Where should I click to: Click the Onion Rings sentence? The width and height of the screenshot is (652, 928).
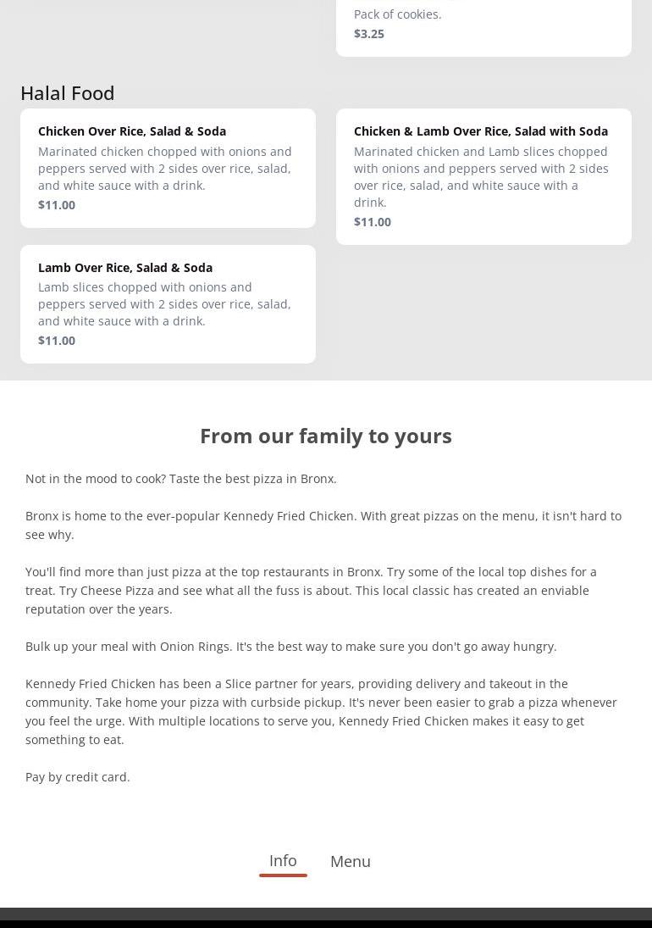tap(291, 647)
